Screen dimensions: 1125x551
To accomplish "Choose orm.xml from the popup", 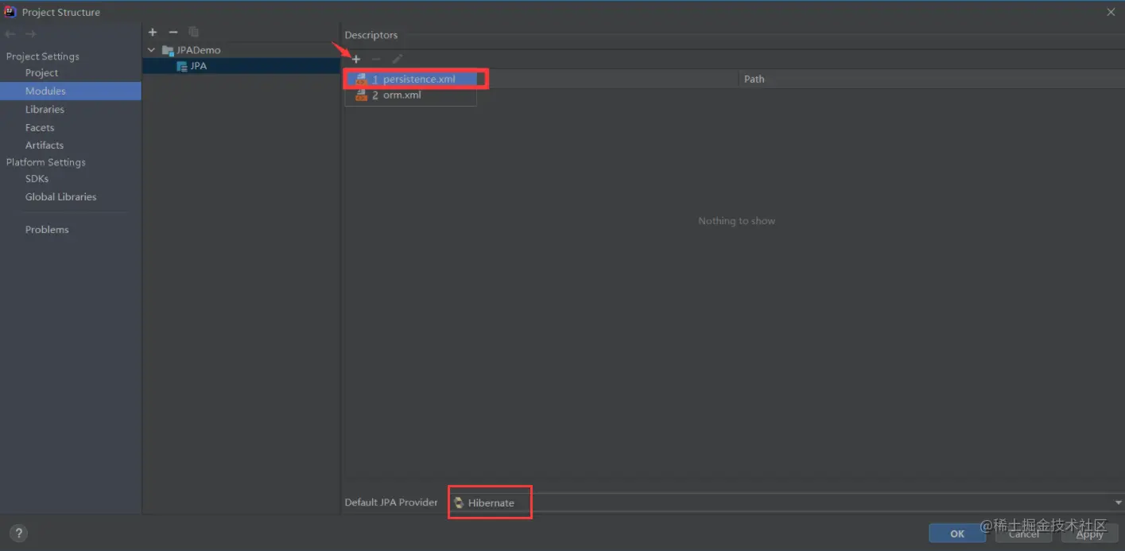I will 410,95.
